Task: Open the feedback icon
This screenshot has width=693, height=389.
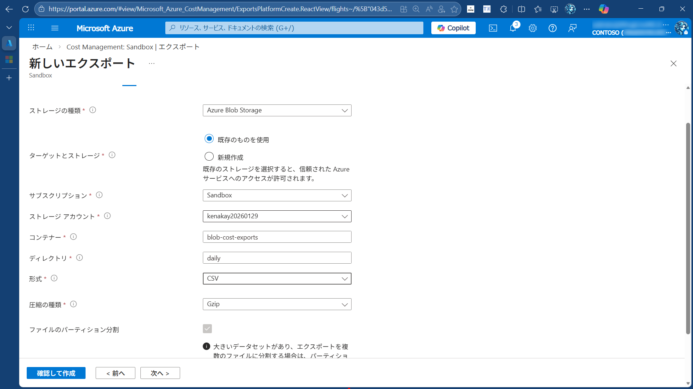Action: [572, 28]
